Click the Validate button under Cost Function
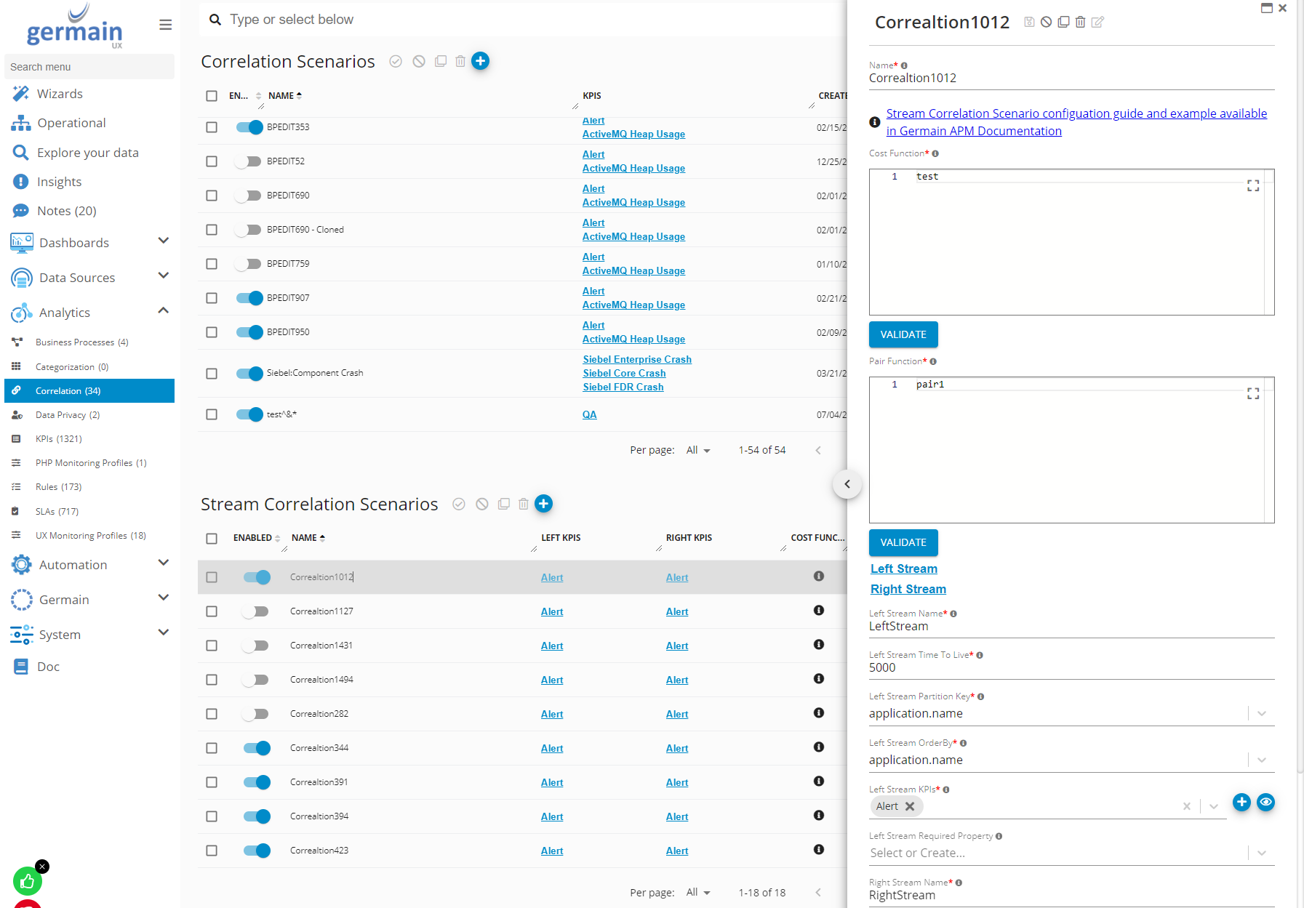Viewport: 1304px width, 908px height. point(903,334)
